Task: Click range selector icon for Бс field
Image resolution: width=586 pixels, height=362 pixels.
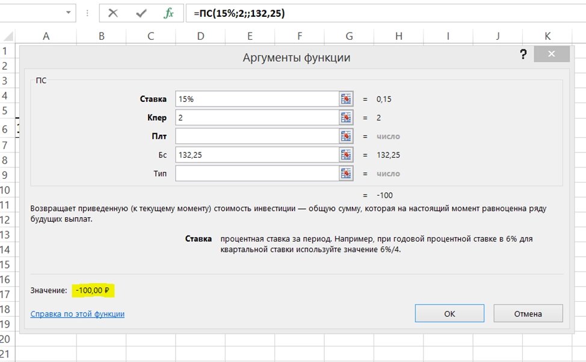Action: tap(346, 155)
